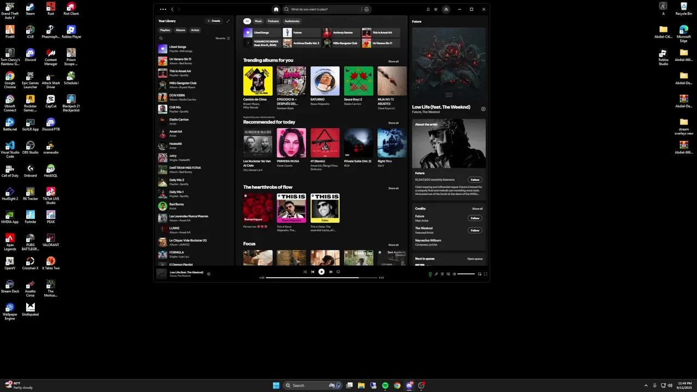Screen dimensions: 697x392
Task: Open Chill Mix playlist in library
Action: pos(194,109)
